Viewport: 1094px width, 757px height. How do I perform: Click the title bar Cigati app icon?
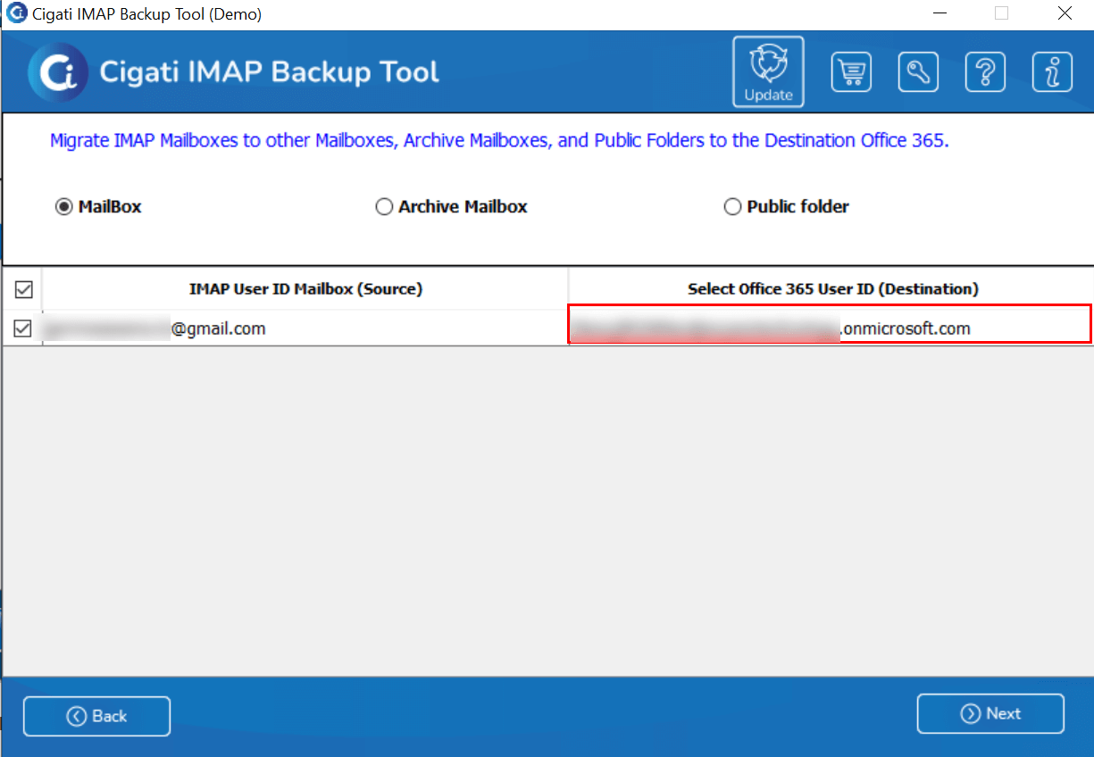point(16,13)
